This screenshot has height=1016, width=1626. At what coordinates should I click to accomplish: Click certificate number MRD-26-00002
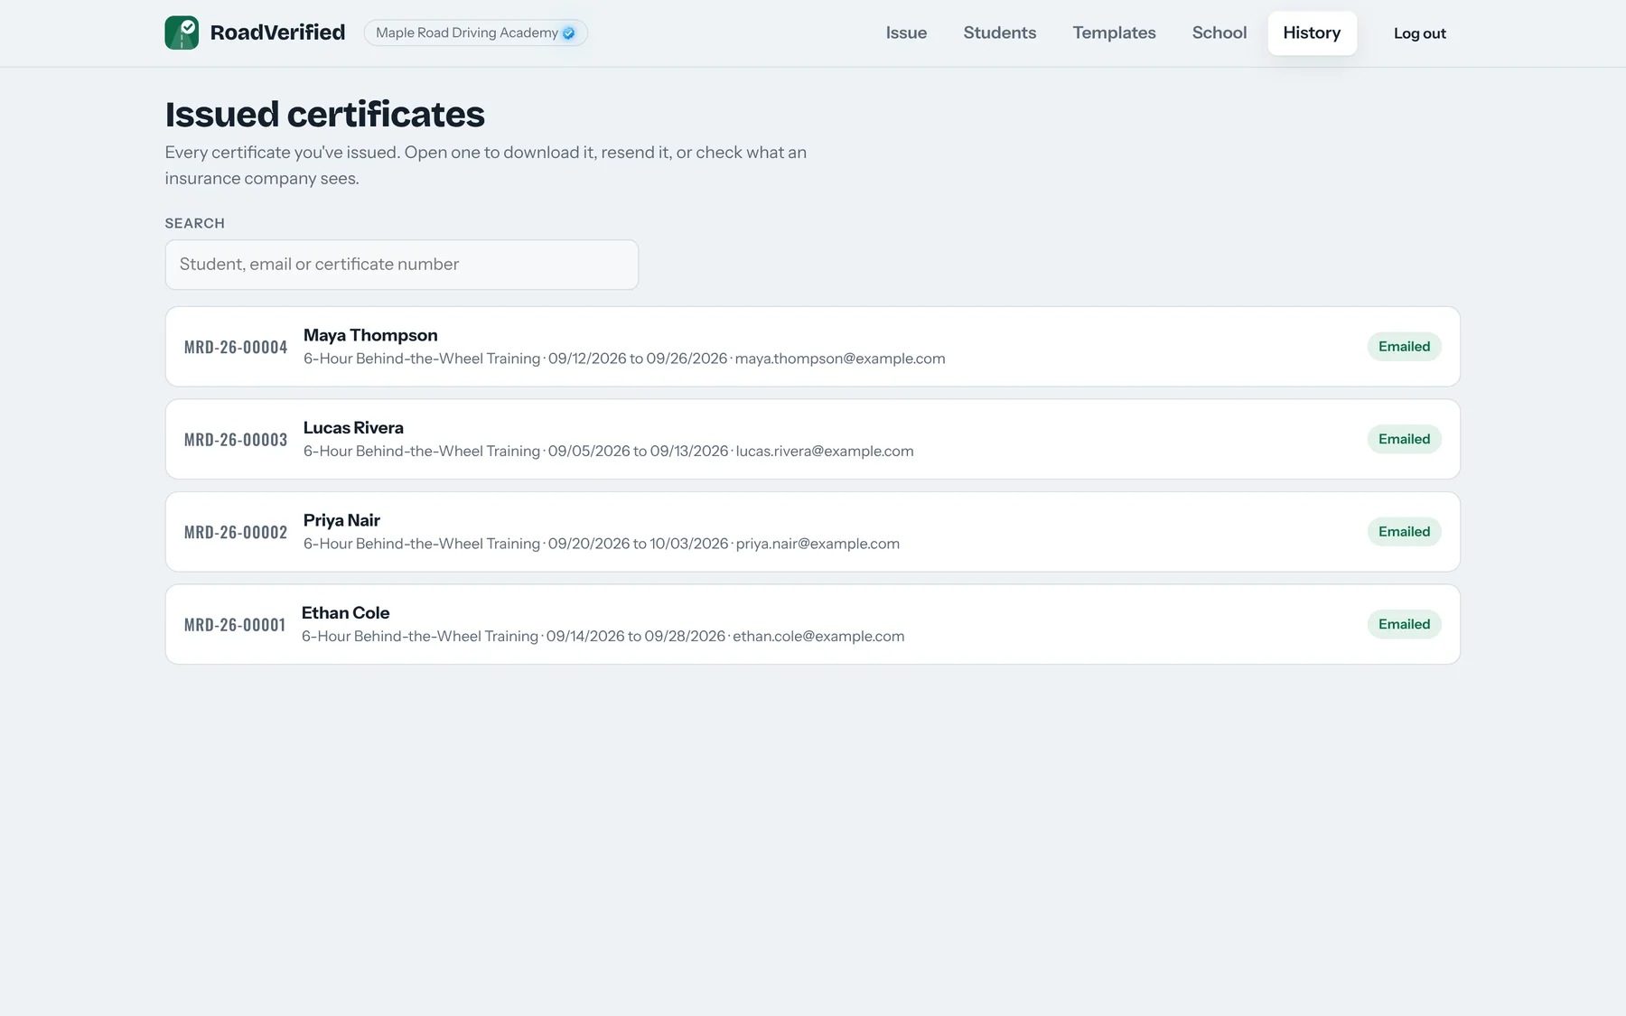(x=236, y=532)
